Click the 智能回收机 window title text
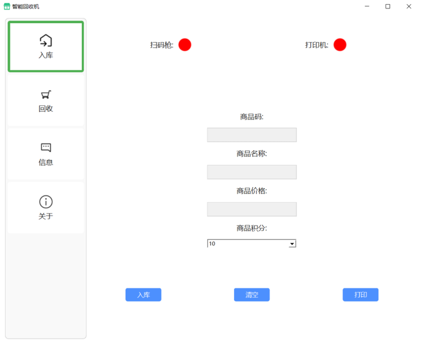Viewport: 422px width, 340px height. point(25,6)
